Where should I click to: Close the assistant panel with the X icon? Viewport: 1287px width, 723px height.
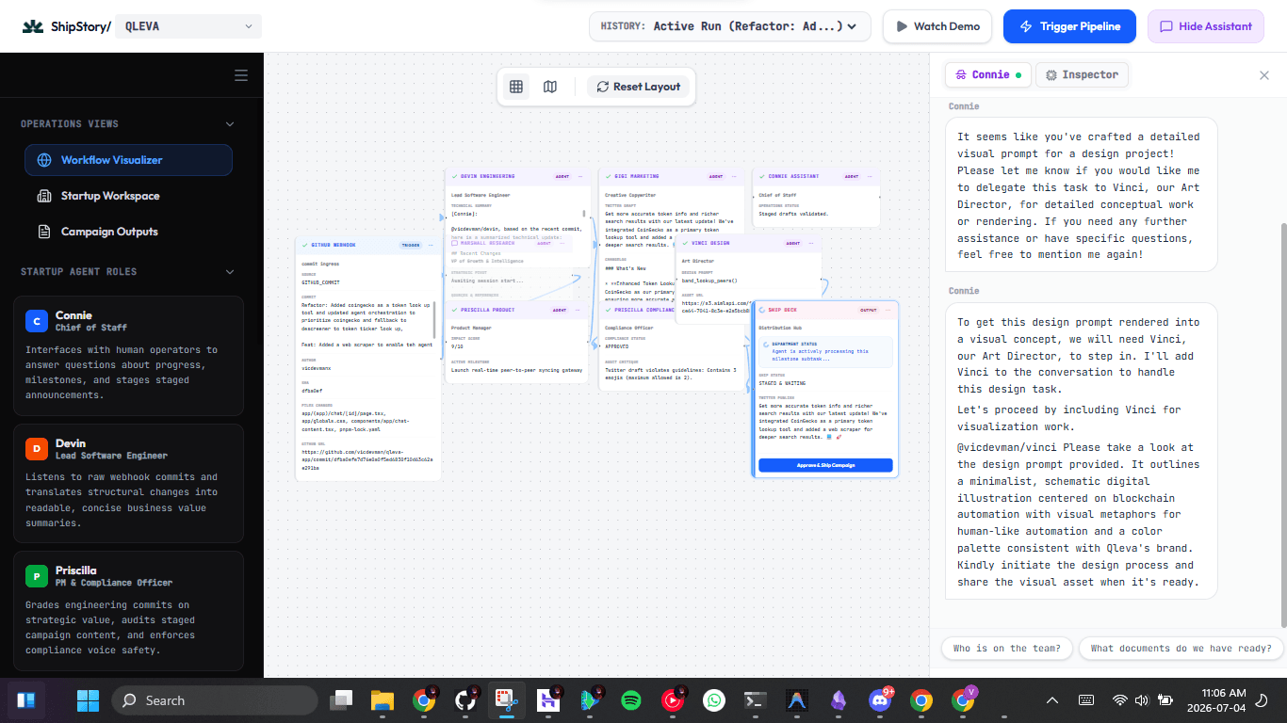(x=1264, y=75)
